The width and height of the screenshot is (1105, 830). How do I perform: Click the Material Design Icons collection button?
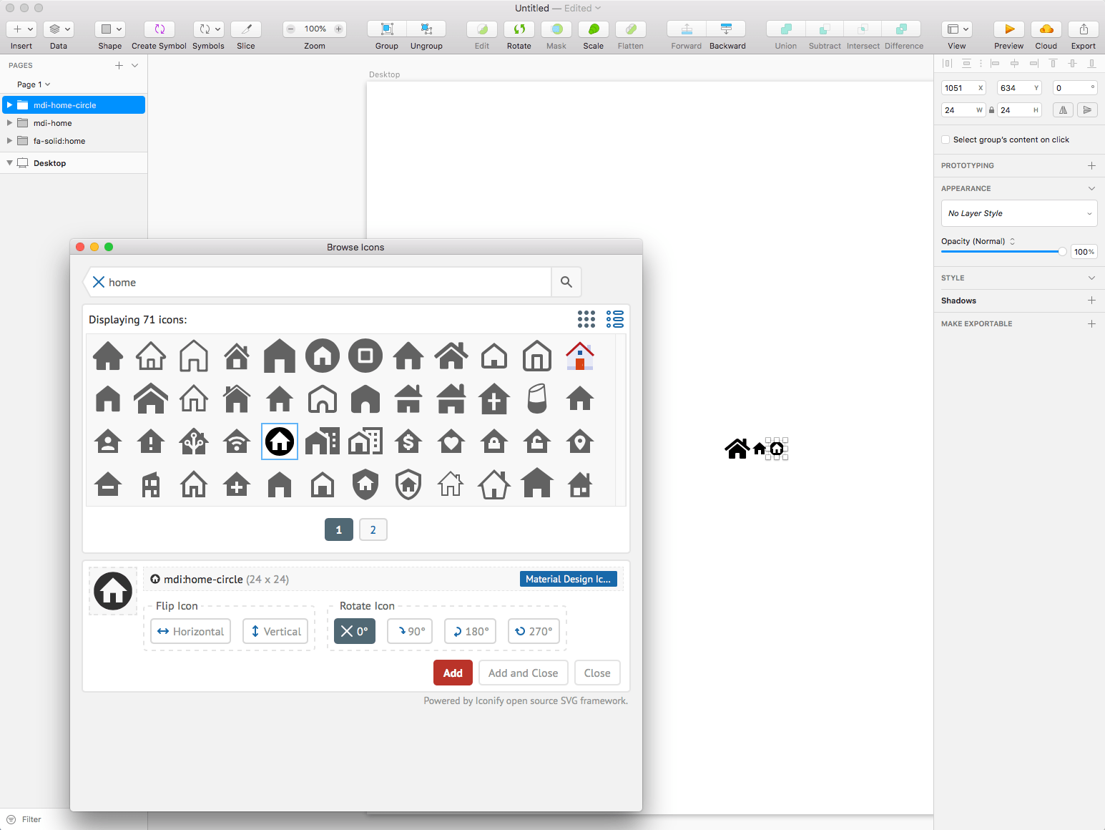568,579
